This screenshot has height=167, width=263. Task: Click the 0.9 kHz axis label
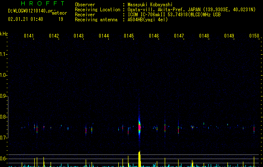point(3,96)
